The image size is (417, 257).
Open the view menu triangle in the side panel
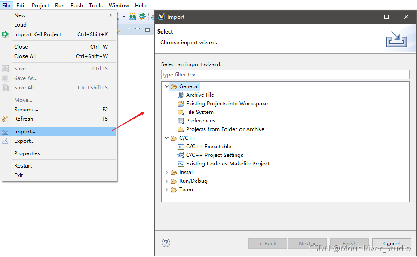129,29
